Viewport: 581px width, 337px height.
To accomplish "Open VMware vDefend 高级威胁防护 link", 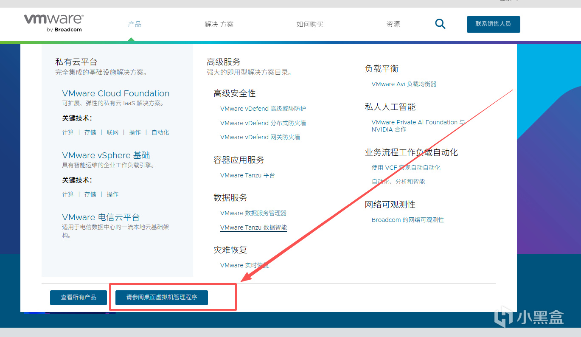I will coord(263,109).
